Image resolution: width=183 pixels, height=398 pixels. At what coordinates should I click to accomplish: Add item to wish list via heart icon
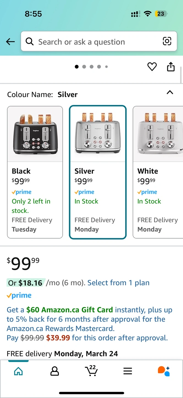pyautogui.click(x=152, y=67)
